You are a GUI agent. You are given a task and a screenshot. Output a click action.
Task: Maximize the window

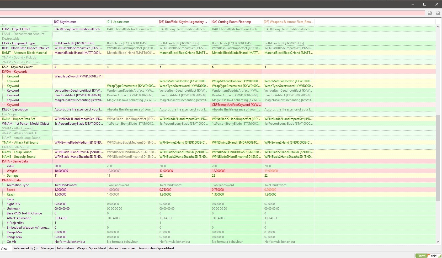[425, 4]
